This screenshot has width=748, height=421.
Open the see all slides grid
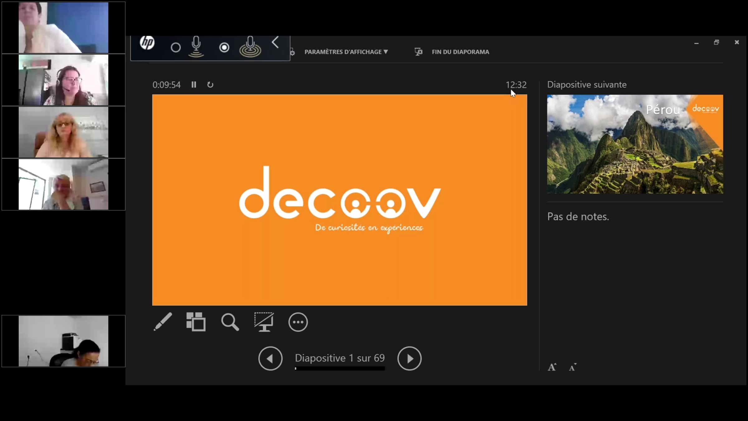(196, 322)
